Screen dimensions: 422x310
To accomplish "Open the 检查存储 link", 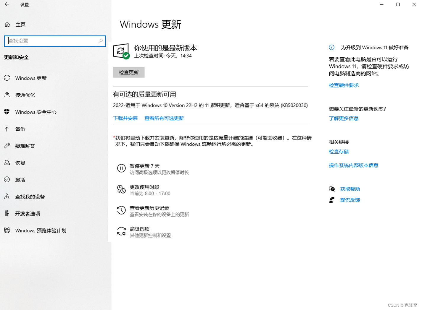I will [x=339, y=151].
